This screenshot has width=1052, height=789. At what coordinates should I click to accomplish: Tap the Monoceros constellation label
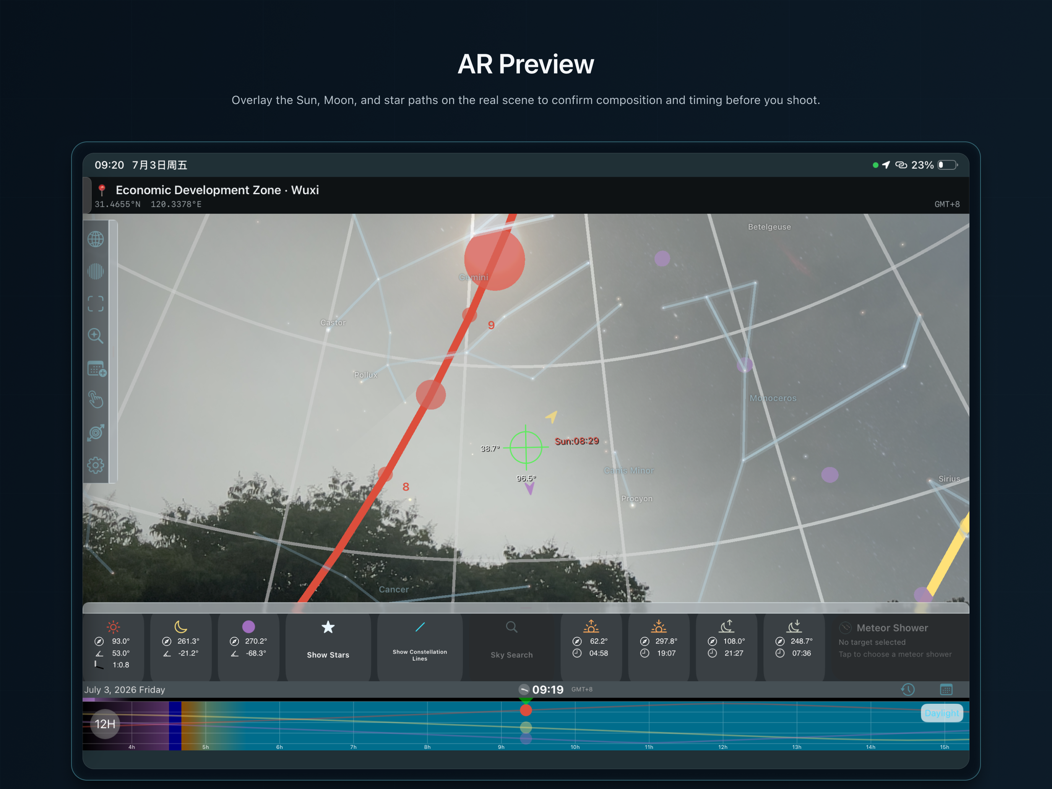pos(773,398)
